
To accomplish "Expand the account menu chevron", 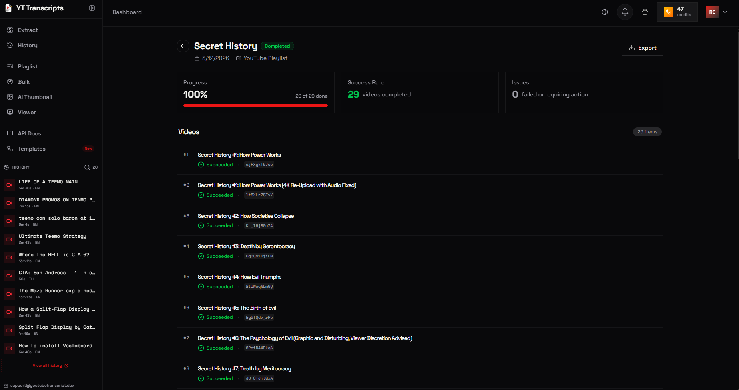I will pos(725,12).
